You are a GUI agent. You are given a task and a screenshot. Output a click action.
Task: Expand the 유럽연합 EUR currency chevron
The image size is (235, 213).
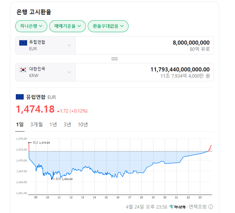point(69,46)
